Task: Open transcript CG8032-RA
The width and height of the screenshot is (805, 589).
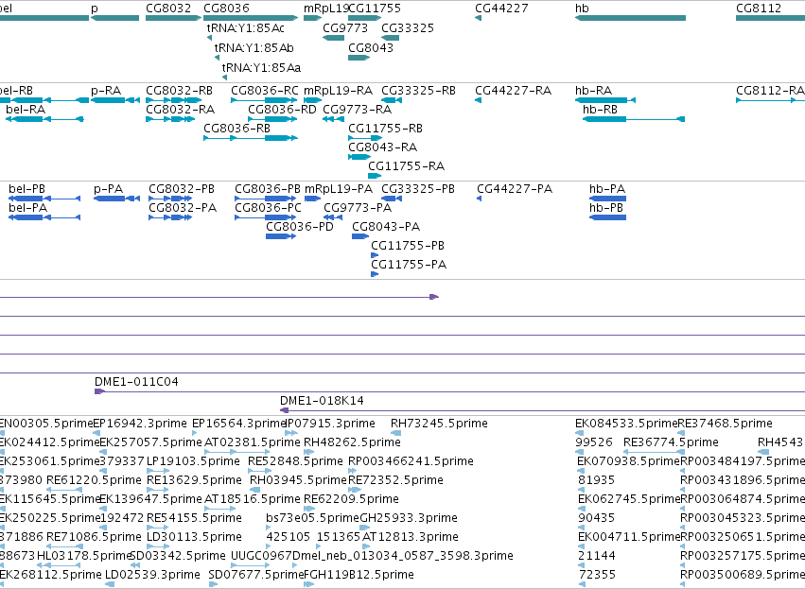Action: [x=170, y=119]
